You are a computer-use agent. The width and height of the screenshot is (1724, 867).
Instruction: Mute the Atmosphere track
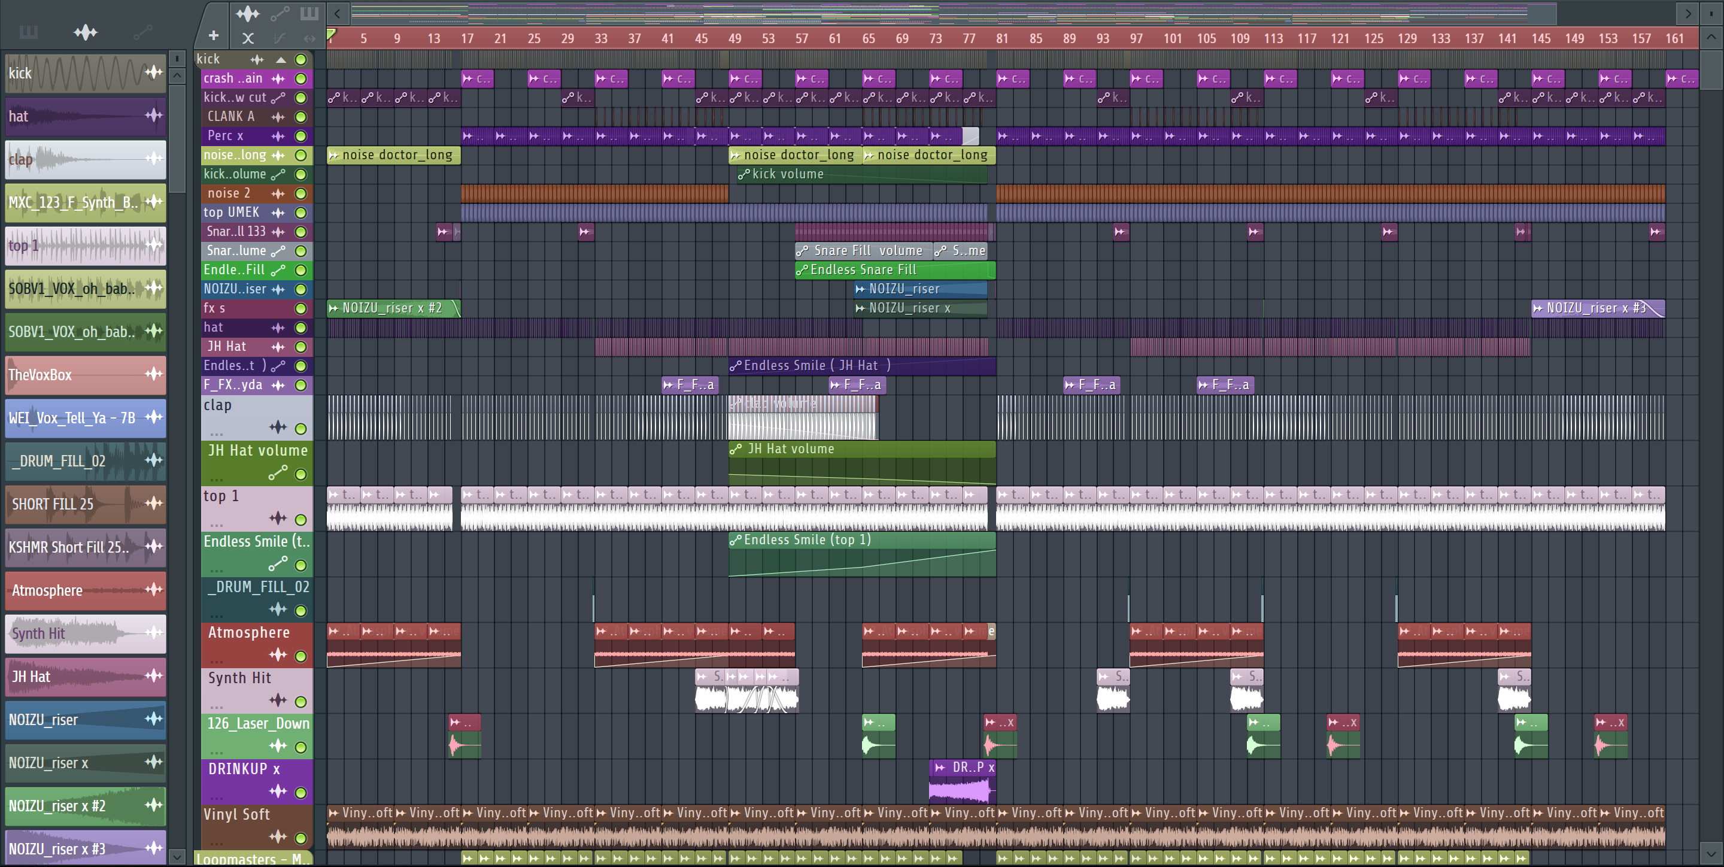[x=301, y=656]
